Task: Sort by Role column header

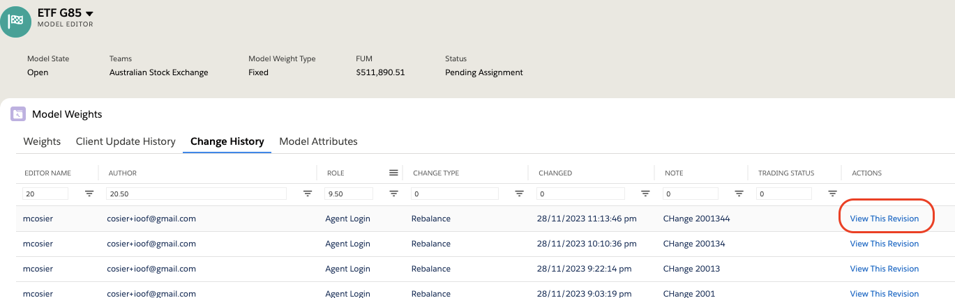Action: click(335, 173)
